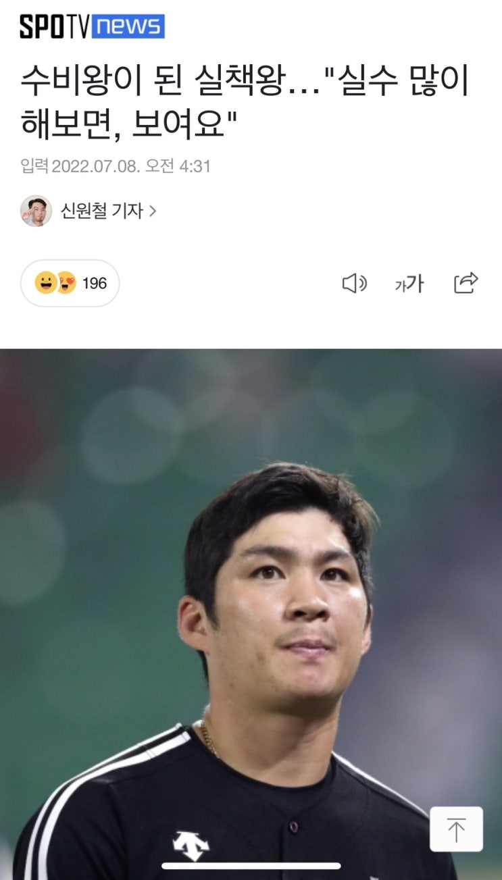Open the 가가 font size setting

click(409, 284)
